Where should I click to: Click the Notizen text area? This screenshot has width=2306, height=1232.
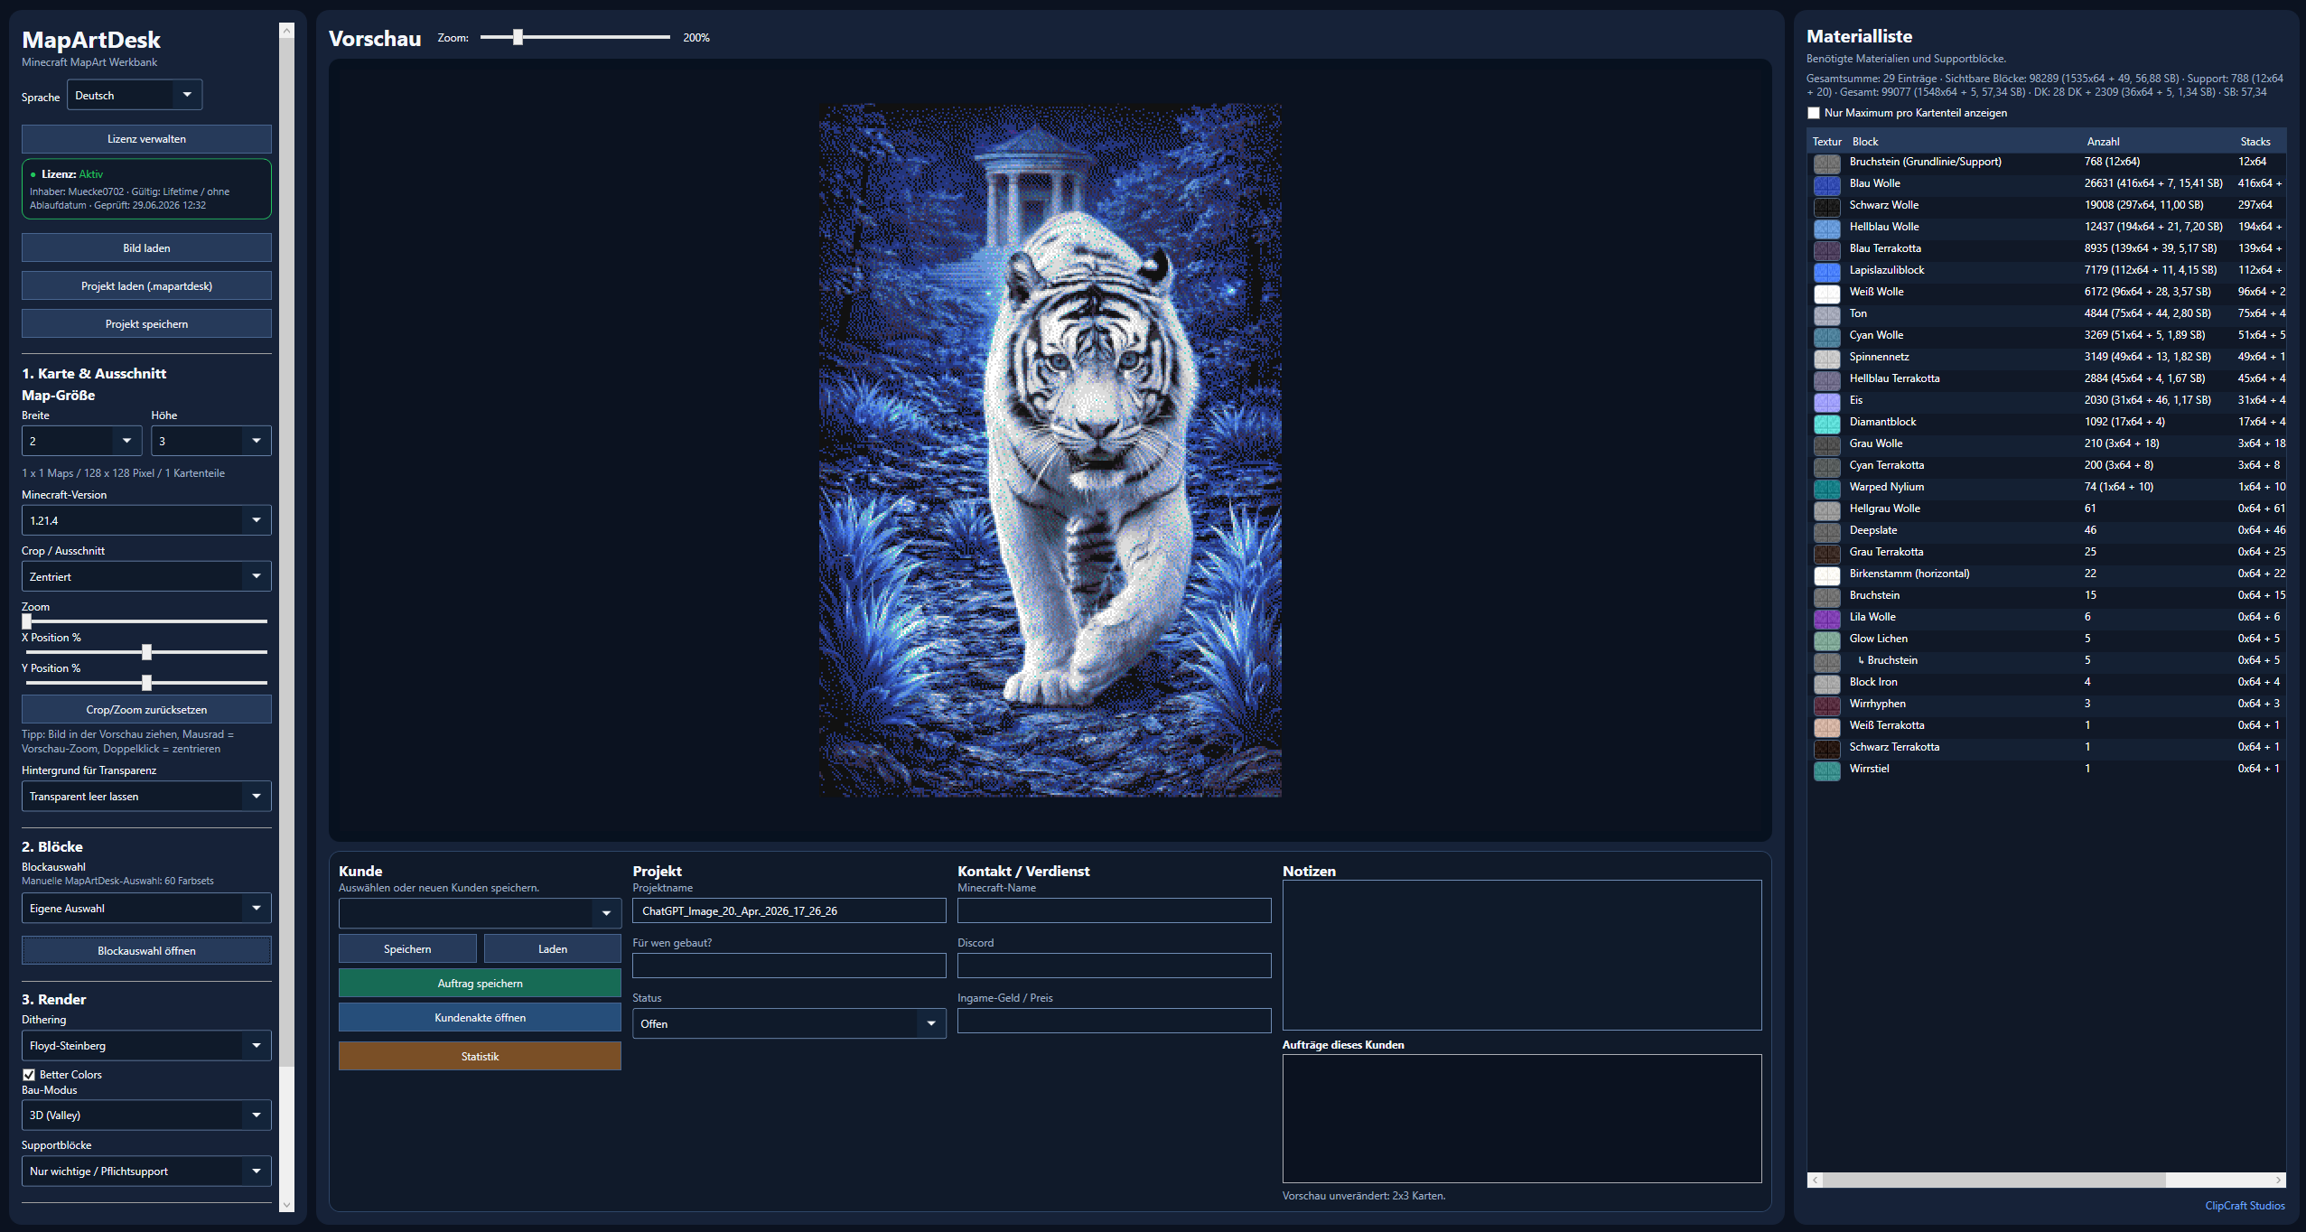pyautogui.click(x=1522, y=955)
